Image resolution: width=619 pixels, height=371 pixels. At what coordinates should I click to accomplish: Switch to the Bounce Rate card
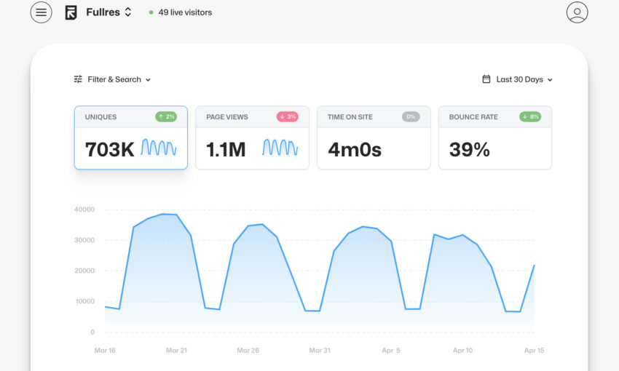495,138
